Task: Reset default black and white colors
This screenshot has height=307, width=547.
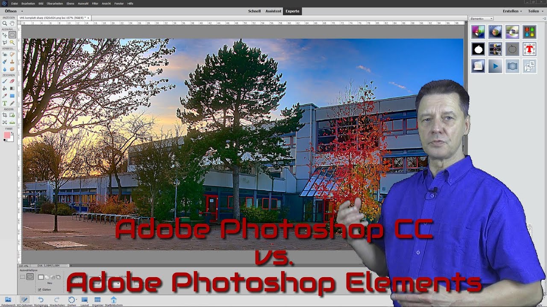Action: pos(5,140)
